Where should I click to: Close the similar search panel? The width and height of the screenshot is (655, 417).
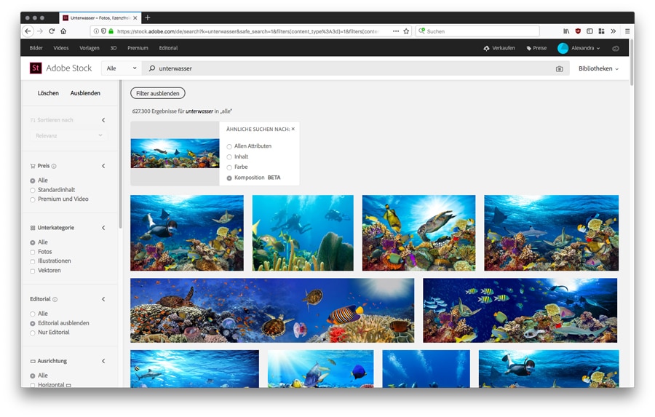293,129
